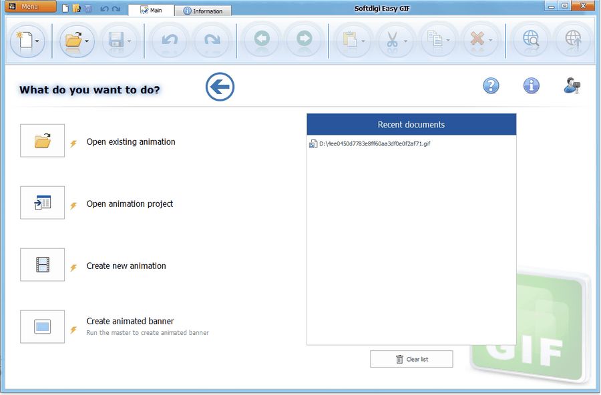Click the small Undo arrow in title bar
This screenshot has width=601, height=395.
click(104, 9)
